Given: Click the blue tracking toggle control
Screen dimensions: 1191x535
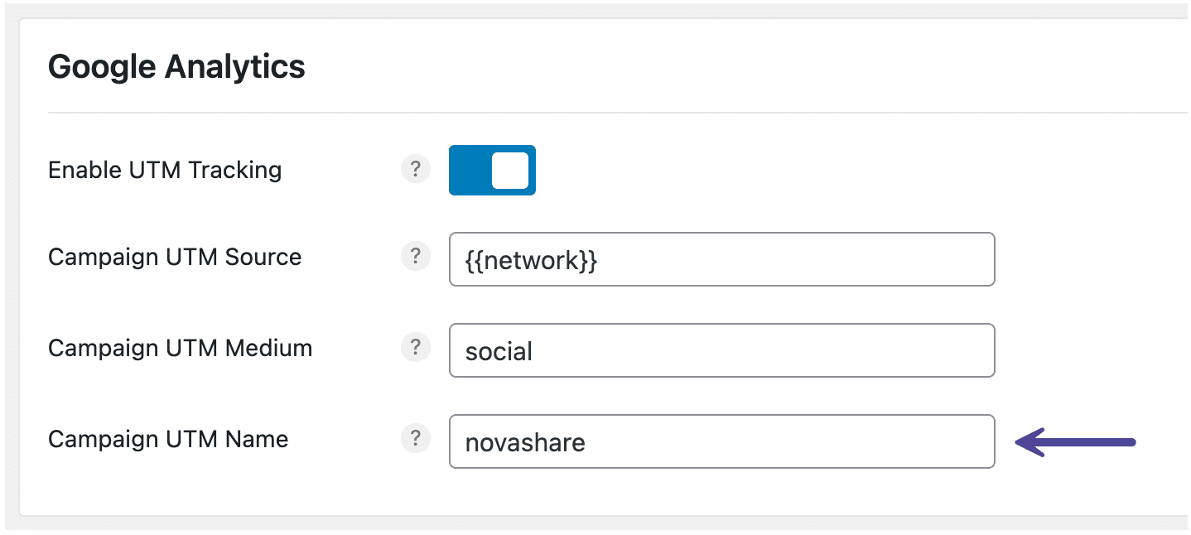Looking at the screenshot, I should pyautogui.click(x=492, y=170).
